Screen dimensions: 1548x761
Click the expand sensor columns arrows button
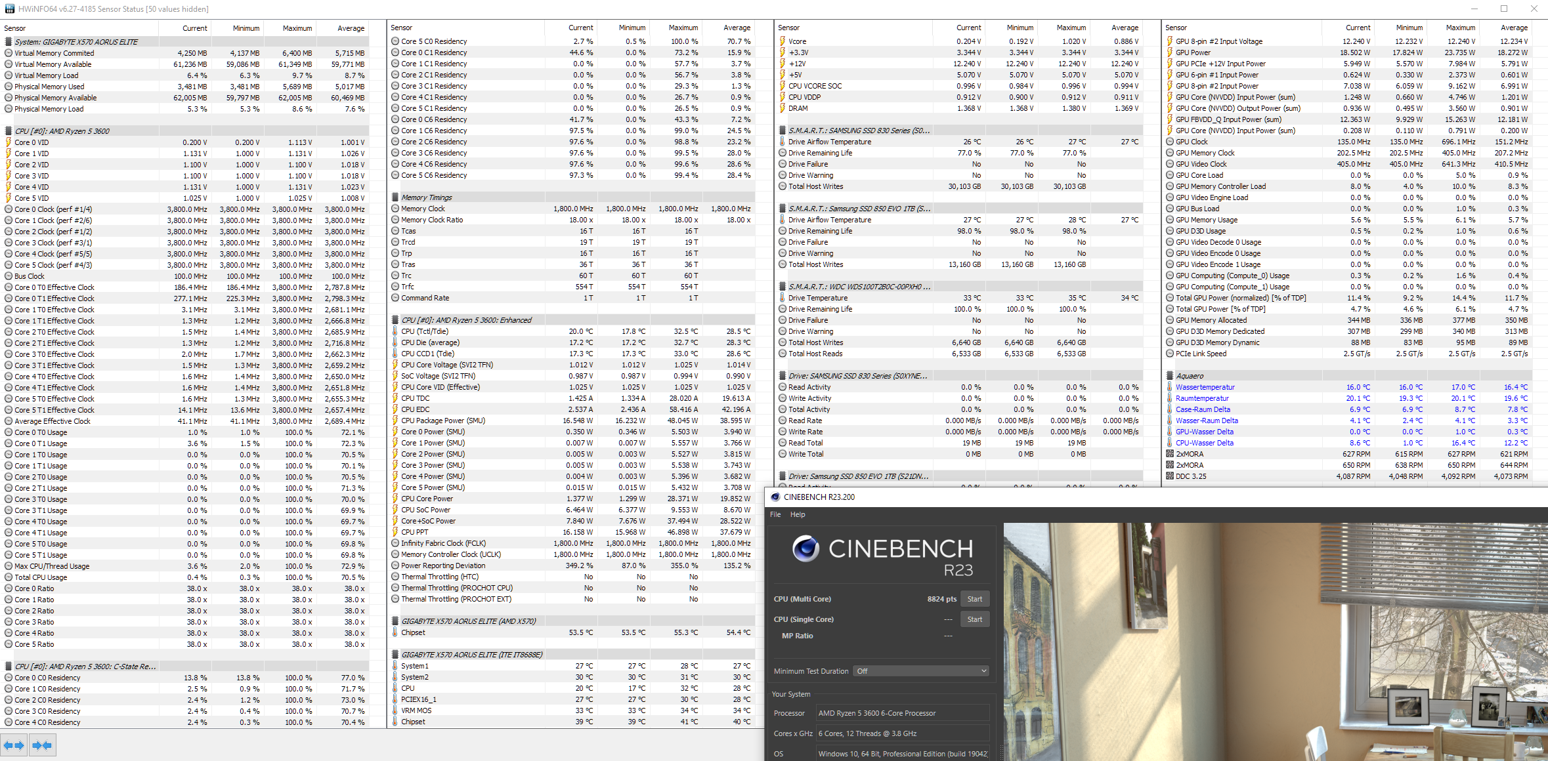14,745
